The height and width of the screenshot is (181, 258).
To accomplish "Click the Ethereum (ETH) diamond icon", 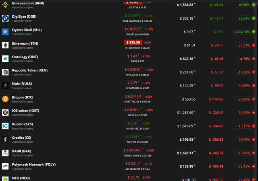I will tap(5, 45).
